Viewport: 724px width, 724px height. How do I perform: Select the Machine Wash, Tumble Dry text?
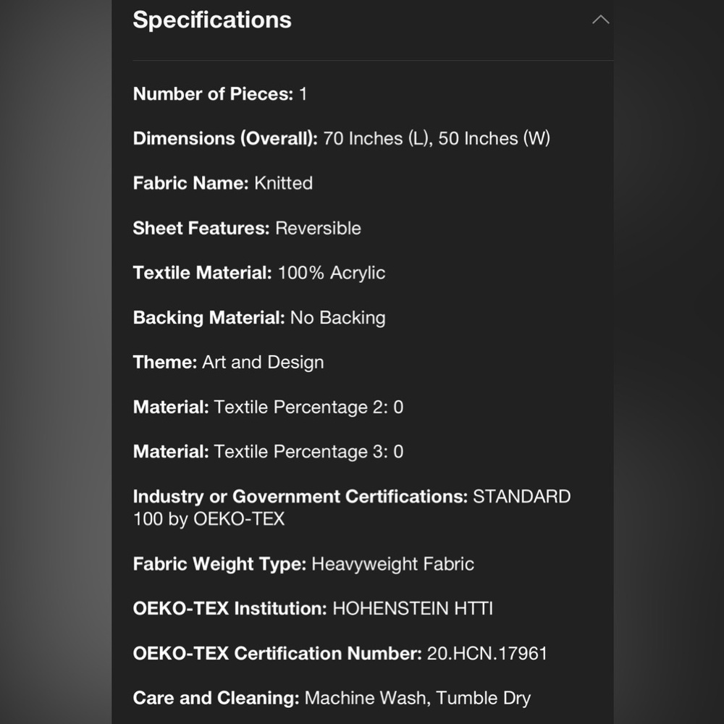418,698
